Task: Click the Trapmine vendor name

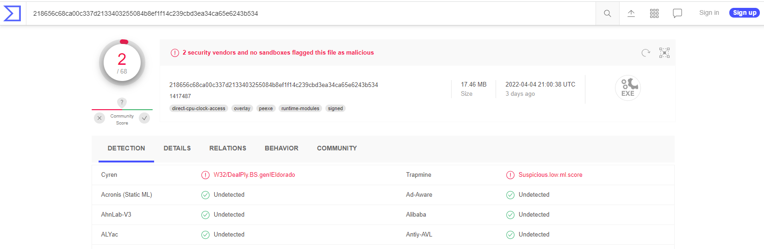Action: pyautogui.click(x=418, y=175)
